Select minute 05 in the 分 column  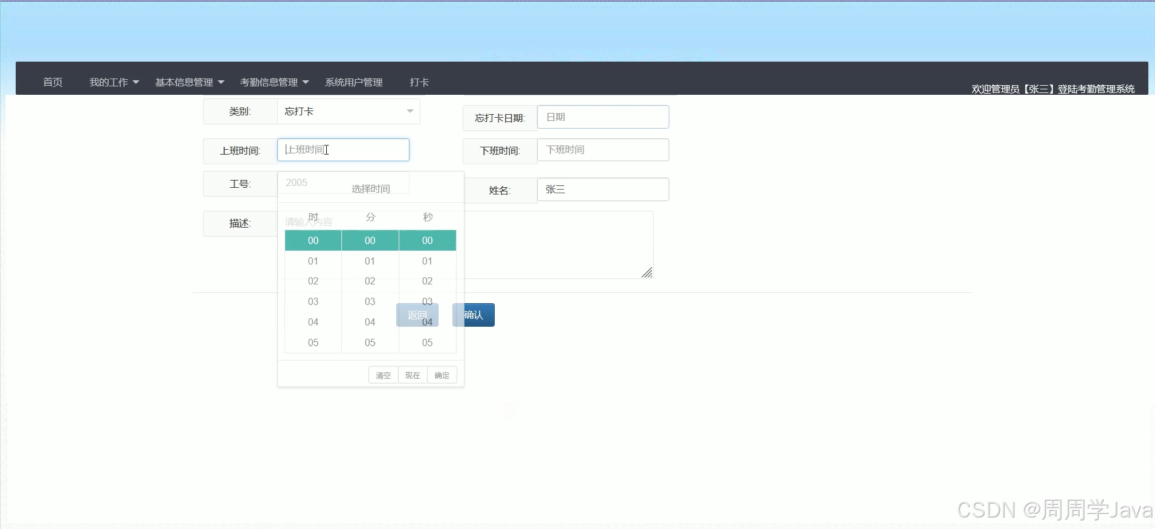pos(370,342)
